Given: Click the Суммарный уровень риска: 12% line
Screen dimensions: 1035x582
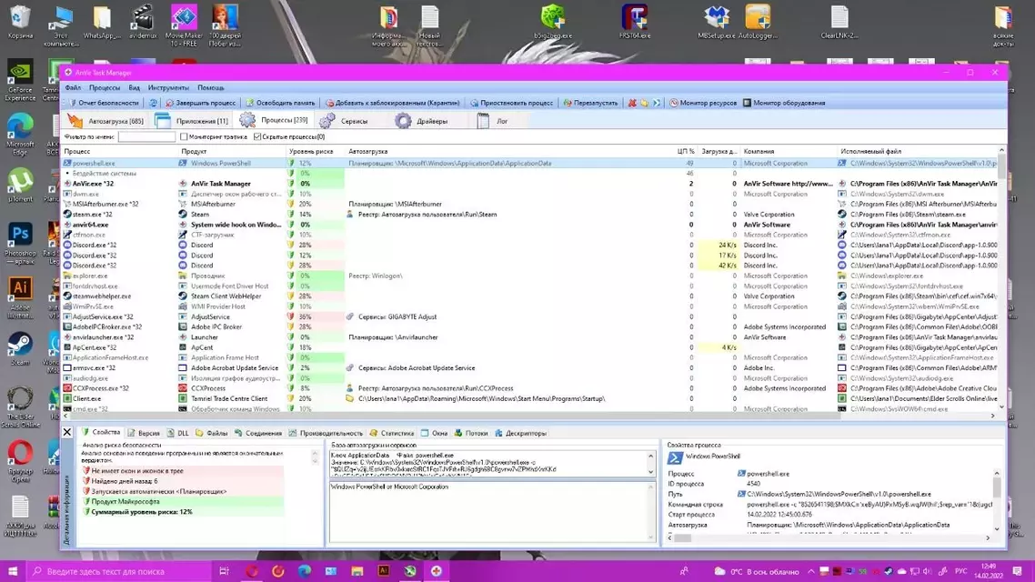Looking at the screenshot, I should pyautogui.click(x=141, y=512).
